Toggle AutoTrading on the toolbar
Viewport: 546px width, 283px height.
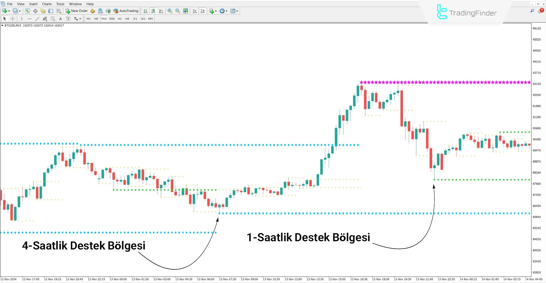click(126, 11)
